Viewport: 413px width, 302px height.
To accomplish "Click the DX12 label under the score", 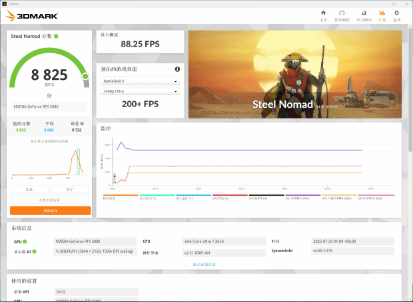I will 49,84.
